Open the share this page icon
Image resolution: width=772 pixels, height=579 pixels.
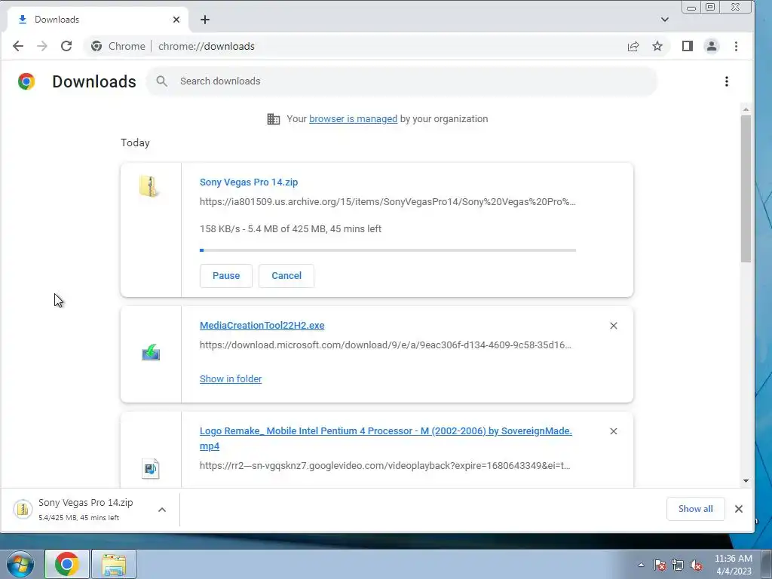(633, 46)
